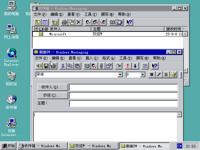
Task: Open the Address Book icon in the new message toolbar
Action: click(x=87, y=66)
